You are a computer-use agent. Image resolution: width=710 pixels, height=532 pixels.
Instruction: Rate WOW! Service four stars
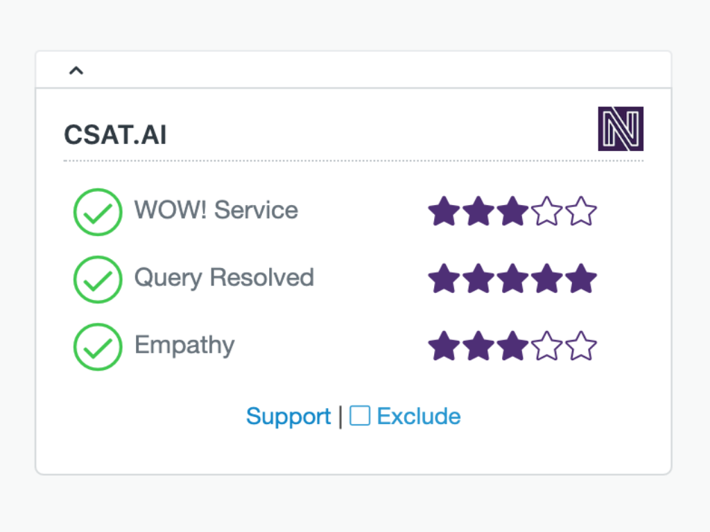(546, 212)
